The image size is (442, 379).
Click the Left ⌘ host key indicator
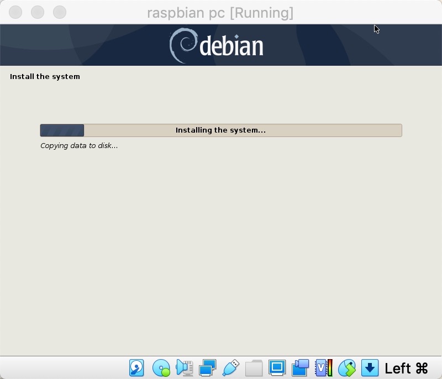click(406, 369)
